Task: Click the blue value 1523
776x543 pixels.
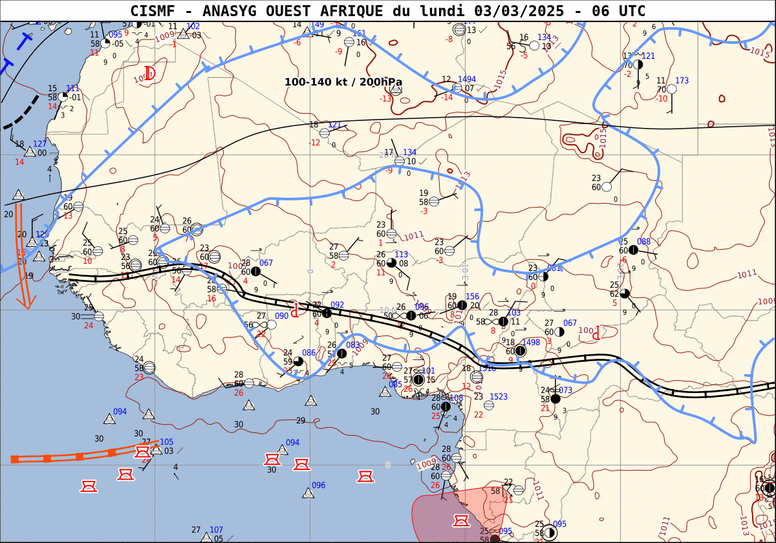Action: point(499,397)
